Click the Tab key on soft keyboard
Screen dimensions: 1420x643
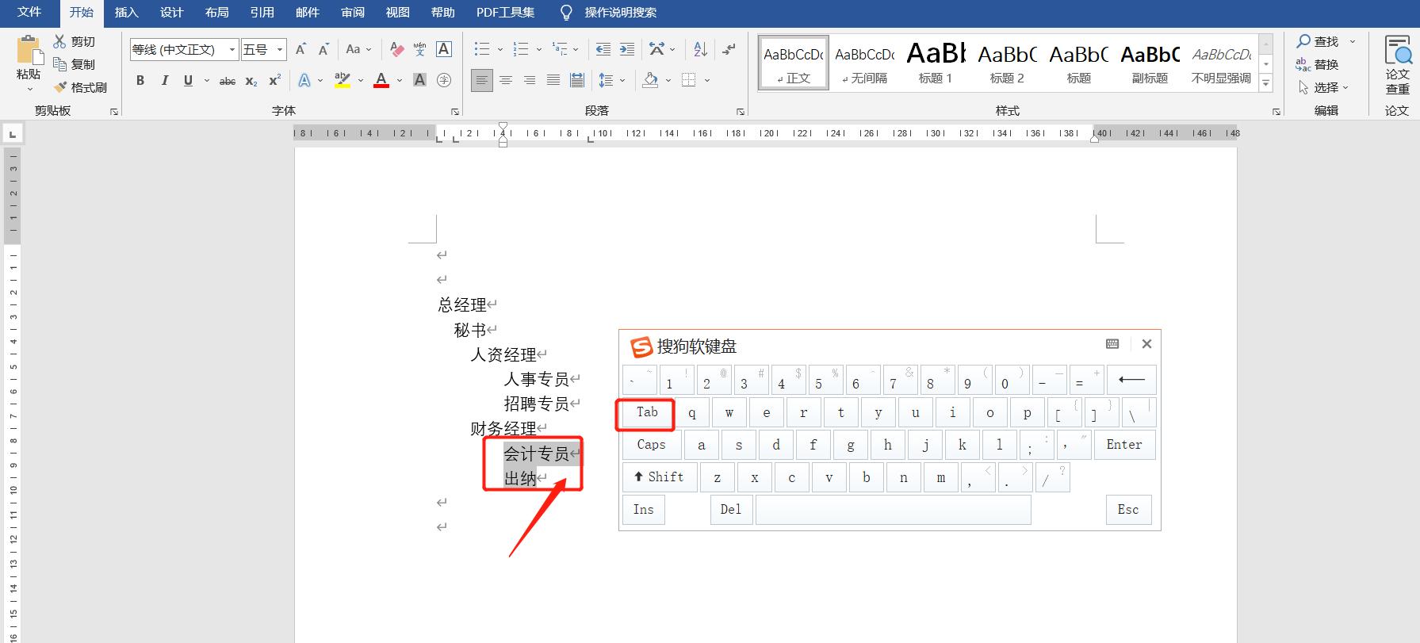(647, 412)
